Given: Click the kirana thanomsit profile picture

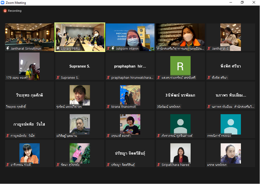Looking at the screenshot, I should (130, 95).
